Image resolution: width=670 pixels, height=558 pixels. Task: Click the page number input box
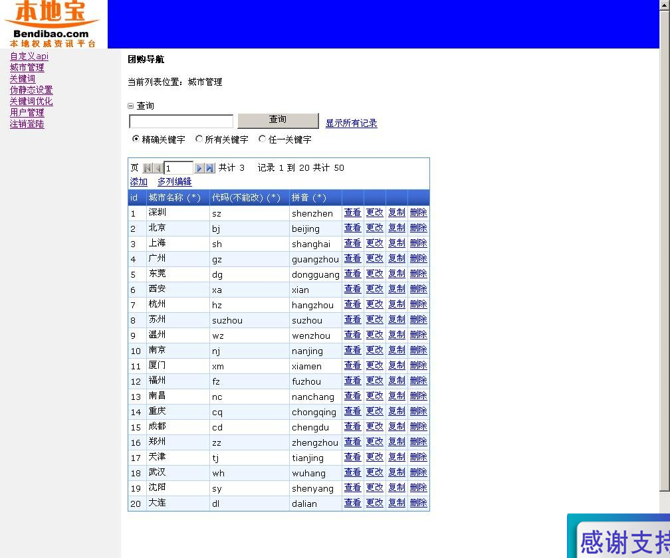(x=179, y=168)
